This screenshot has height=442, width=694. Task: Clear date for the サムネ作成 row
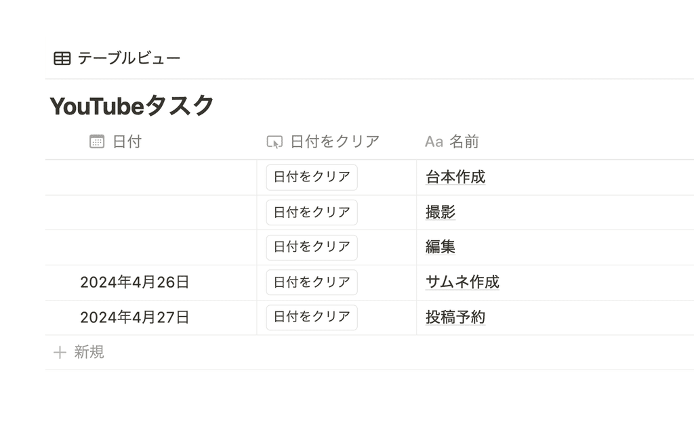(x=312, y=282)
